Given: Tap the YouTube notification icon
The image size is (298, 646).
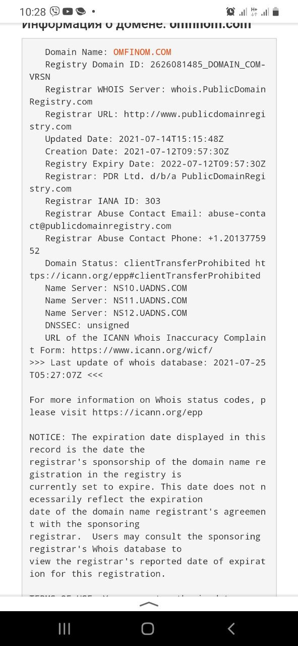Looking at the screenshot, I should (x=68, y=11).
